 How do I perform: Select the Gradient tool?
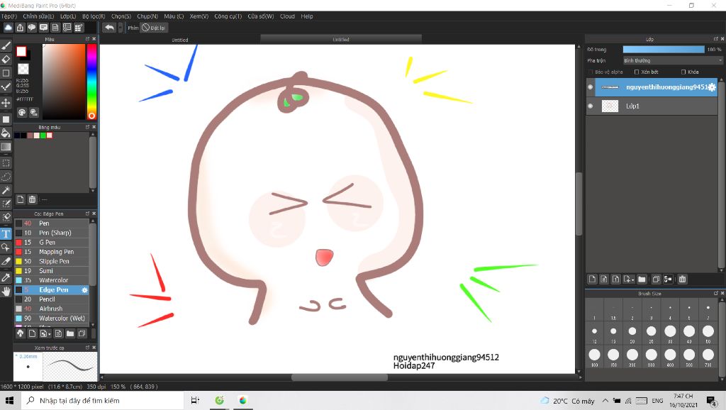point(6,147)
